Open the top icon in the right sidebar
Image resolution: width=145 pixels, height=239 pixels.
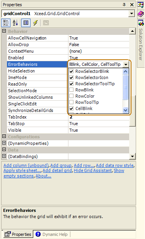pos(141,5)
